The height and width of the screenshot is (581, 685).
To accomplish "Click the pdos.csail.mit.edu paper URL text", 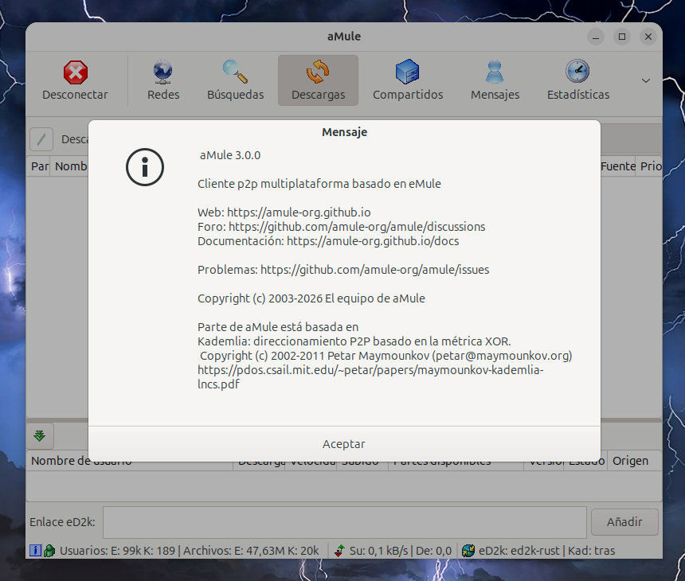I will pyautogui.click(x=370, y=377).
